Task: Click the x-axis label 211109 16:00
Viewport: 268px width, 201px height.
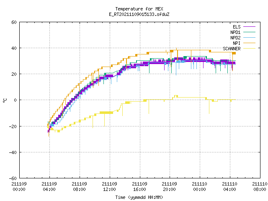Action: coord(139,187)
